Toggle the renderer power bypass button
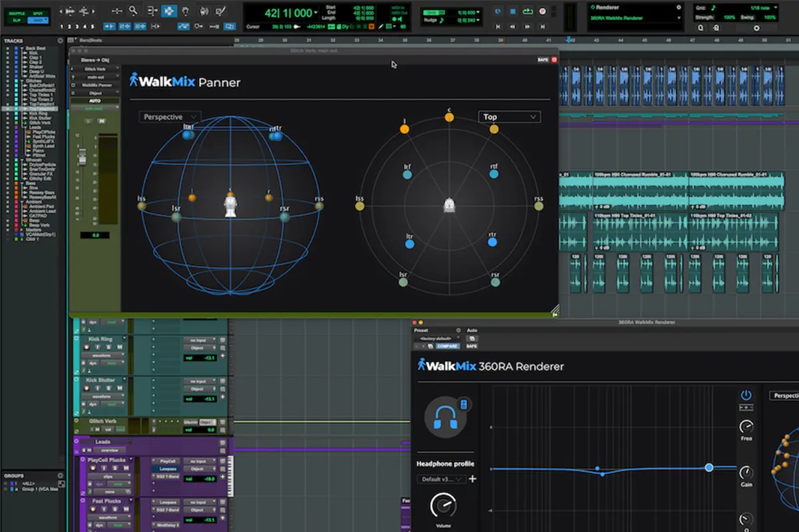Image resolution: width=799 pixels, height=532 pixels. point(746,396)
